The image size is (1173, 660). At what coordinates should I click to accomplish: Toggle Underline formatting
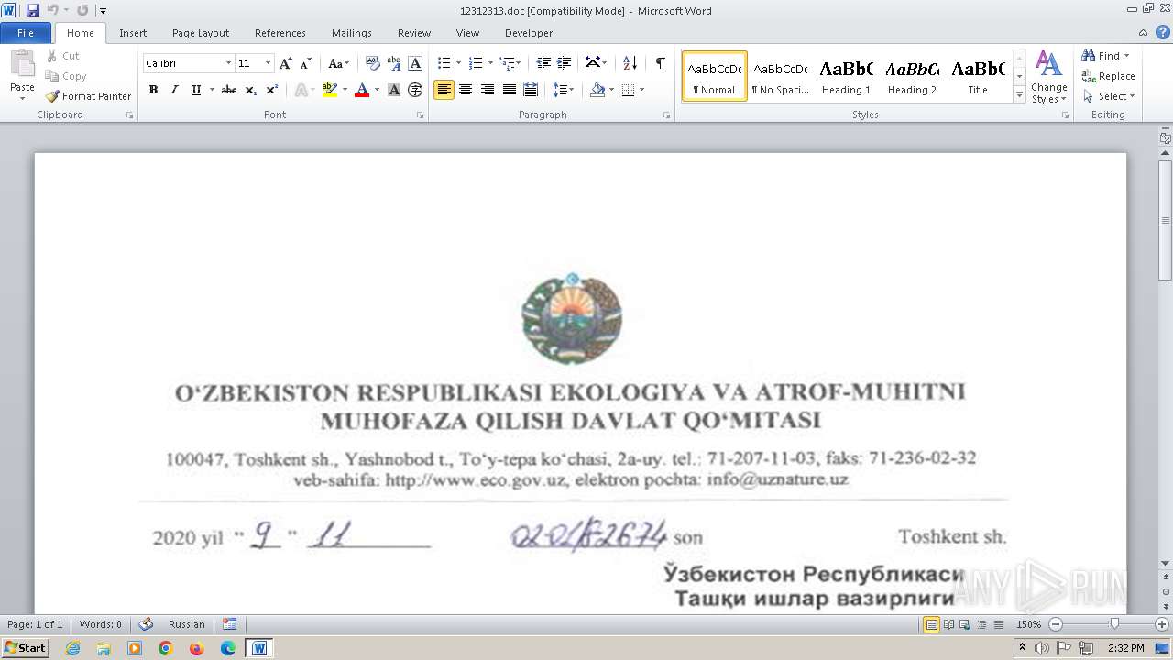(196, 90)
